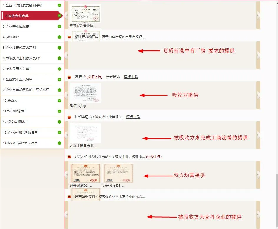This screenshot has width=278, height=229.
Task: Click green status icon beside 联系人
Action: tap(59, 101)
